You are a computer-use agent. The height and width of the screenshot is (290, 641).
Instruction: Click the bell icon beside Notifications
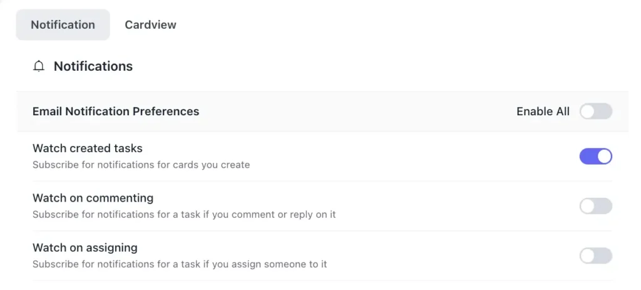[x=38, y=66]
